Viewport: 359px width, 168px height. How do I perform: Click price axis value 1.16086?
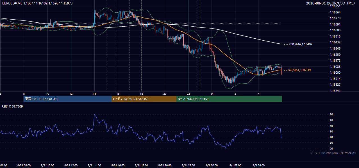coord(335,67)
